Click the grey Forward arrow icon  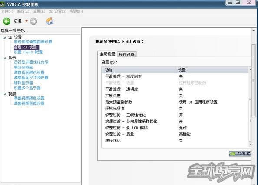(33, 21)
